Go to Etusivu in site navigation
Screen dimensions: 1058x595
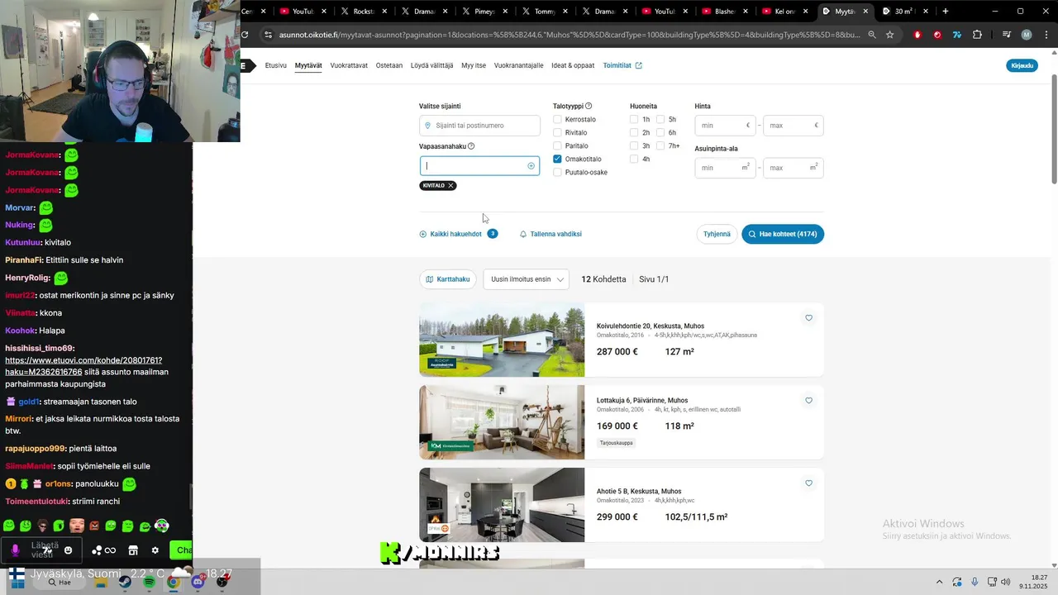coord(276,65)
